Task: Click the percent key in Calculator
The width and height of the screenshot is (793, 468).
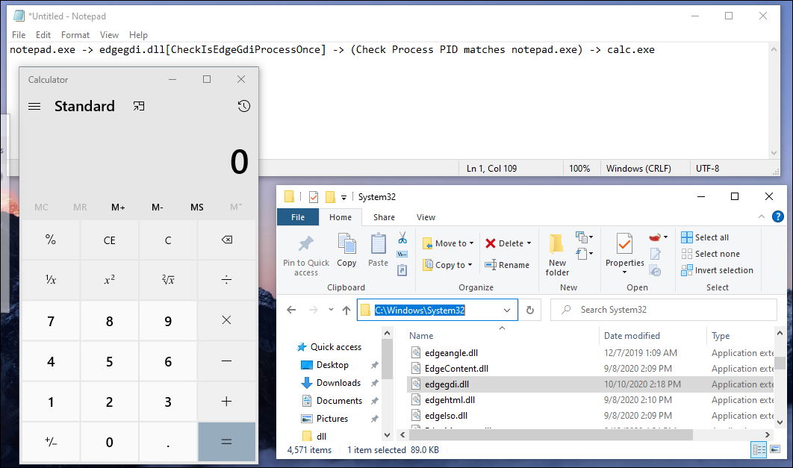Action: click(51, 240)
